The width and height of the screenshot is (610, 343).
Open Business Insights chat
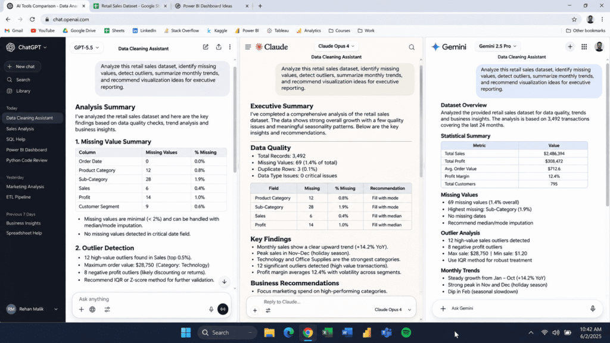pyautogui.click(x=23, y=223)
